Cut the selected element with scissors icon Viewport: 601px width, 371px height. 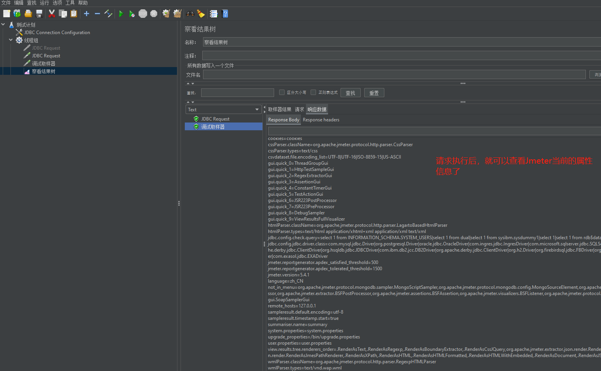tap(52, 14)
